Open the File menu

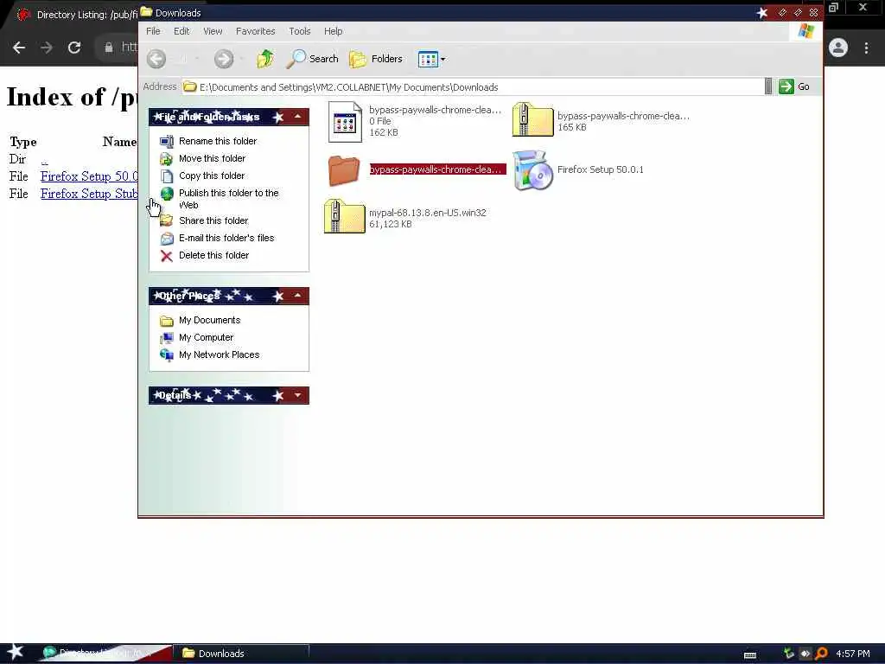(153, 31)
